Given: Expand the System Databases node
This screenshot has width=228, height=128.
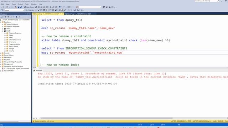Looking at the screenshot, I should [x=2, y=24].
